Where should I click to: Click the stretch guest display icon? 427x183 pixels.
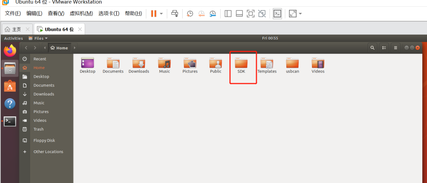pyautogui.click(x=293, y=13)
